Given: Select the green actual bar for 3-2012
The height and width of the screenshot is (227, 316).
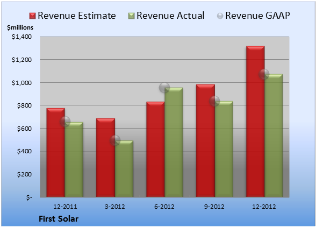Looking at the screenshot, I should tap(124, 169).
